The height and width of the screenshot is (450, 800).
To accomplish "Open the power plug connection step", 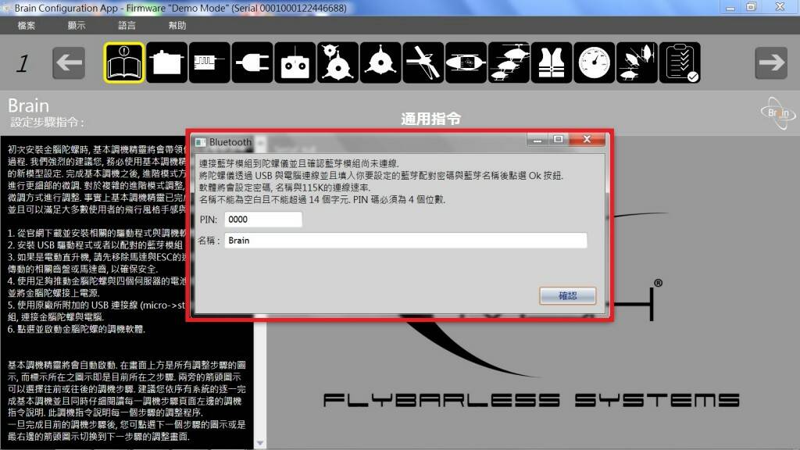I will pyautogui.click(x=252, y=63).
